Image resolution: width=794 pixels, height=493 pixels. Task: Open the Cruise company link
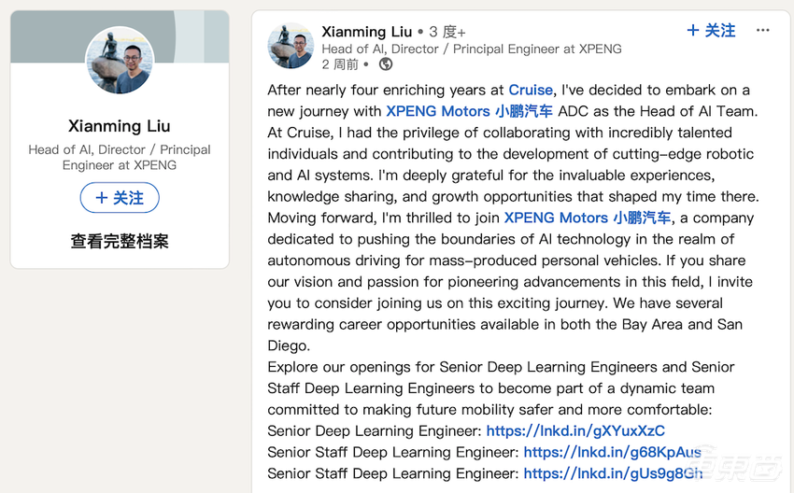click(531, 90)
